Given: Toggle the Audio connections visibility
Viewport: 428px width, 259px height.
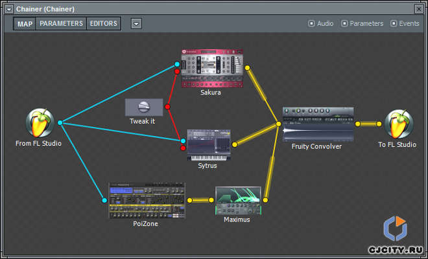Looking at the screenshot, I should pyautogui.click(x=321, y=24).
